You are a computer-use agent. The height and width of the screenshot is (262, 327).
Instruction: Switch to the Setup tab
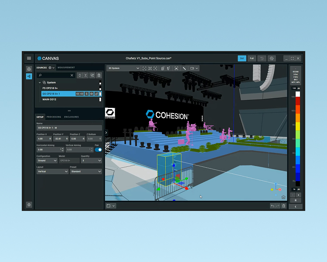tap(40, 117)
